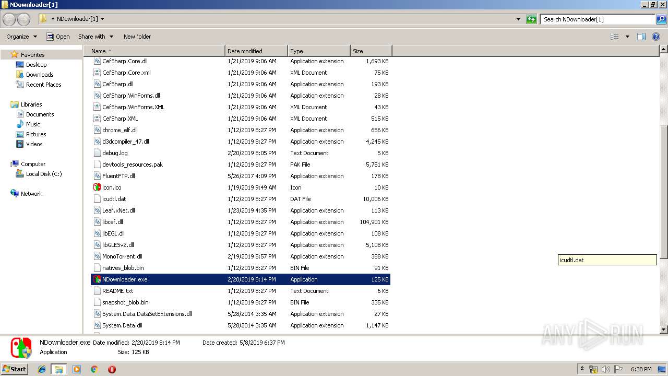Select Favorites in the navigation pane
Screen dimensions: 668x376
(32, 55)
